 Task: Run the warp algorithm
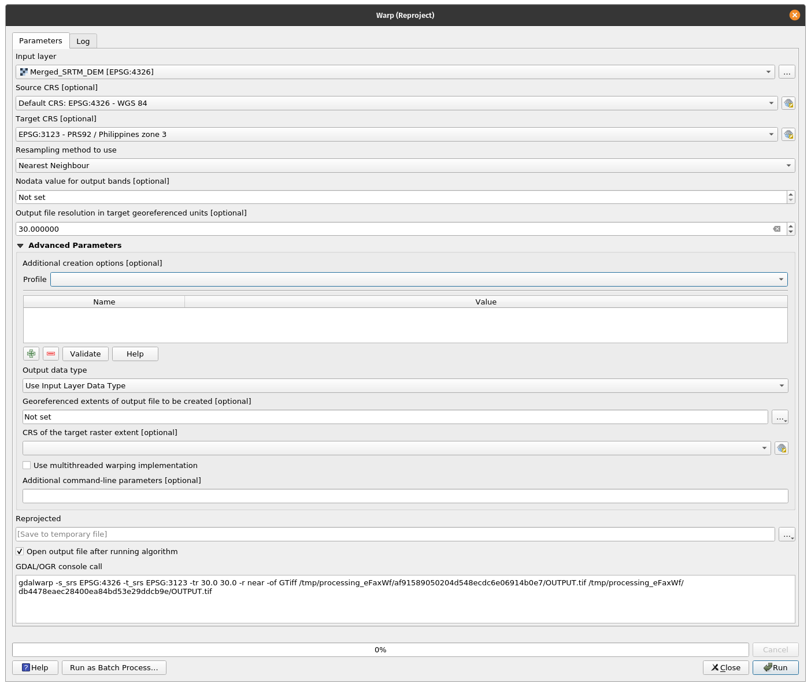click(776, 667)
